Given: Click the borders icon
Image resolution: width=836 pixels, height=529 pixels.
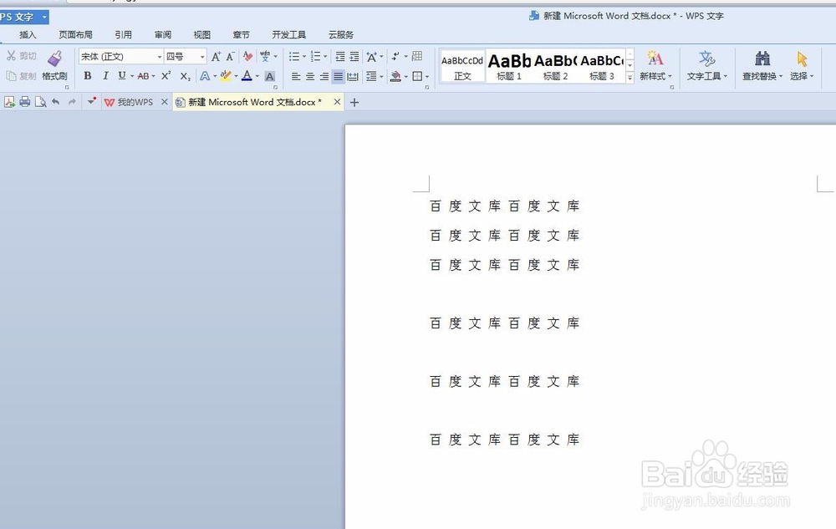Looking at the screenshot, I should click(417, 76).
